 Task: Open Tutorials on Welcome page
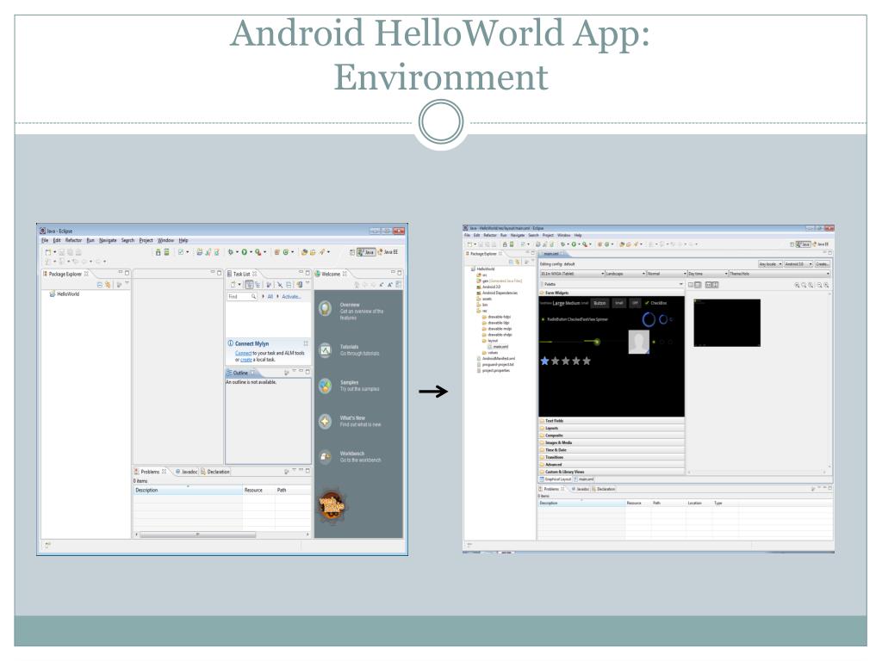[349, 350]
